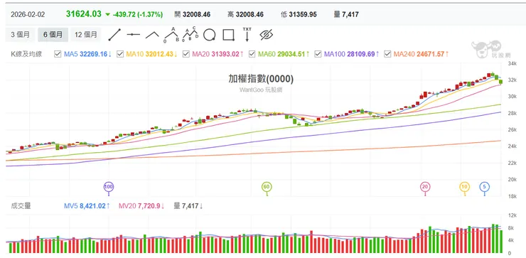
Task: Click the chart title 加權指數(0000)
Action: [x=261, y=79]
